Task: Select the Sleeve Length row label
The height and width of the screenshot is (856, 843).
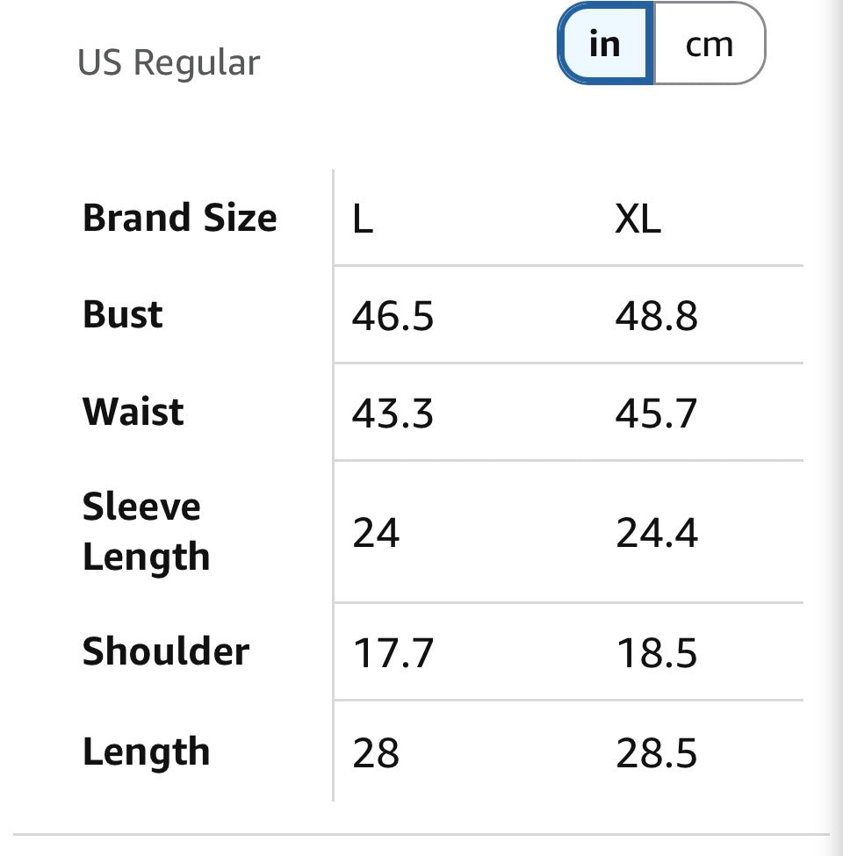Action: click(147, 532)
